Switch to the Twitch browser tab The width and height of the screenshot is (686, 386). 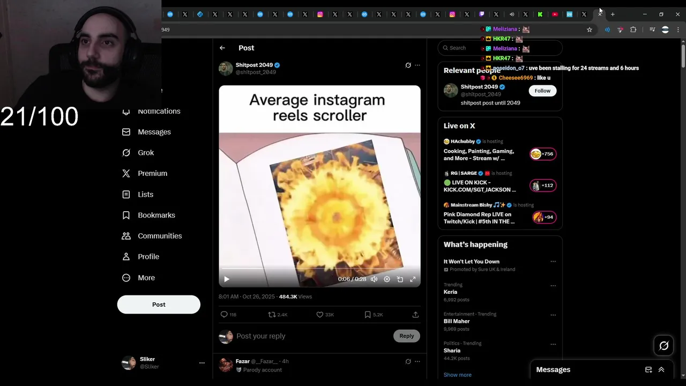[481, 14]
